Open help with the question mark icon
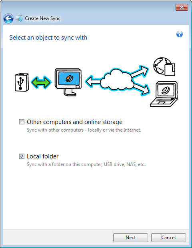The image size is (192, 248). click(x=180, y=34)
